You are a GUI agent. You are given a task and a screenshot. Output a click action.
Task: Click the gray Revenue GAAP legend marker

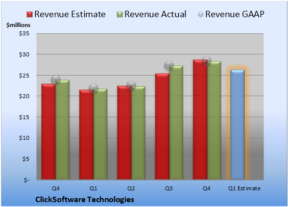(201, 14)
